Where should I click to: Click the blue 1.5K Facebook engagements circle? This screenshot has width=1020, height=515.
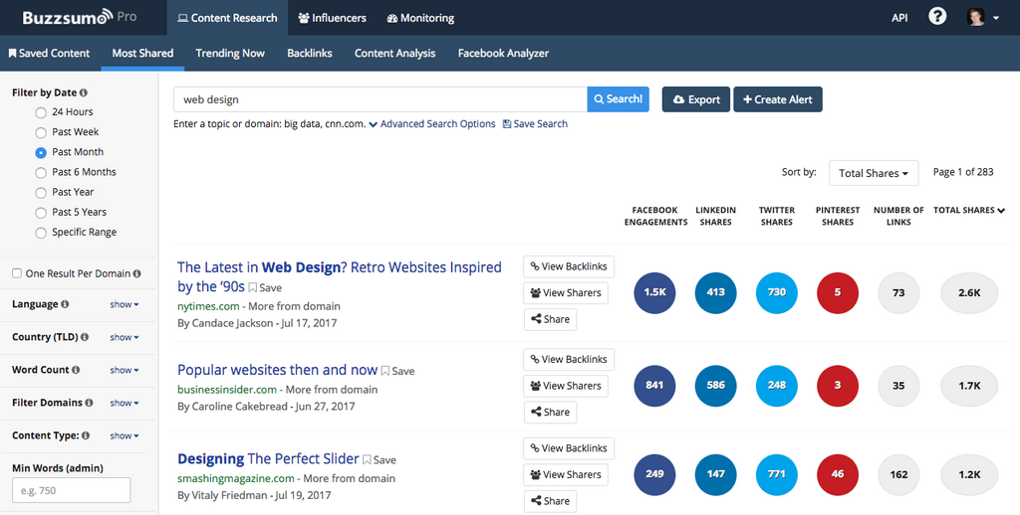coord(654,292)
